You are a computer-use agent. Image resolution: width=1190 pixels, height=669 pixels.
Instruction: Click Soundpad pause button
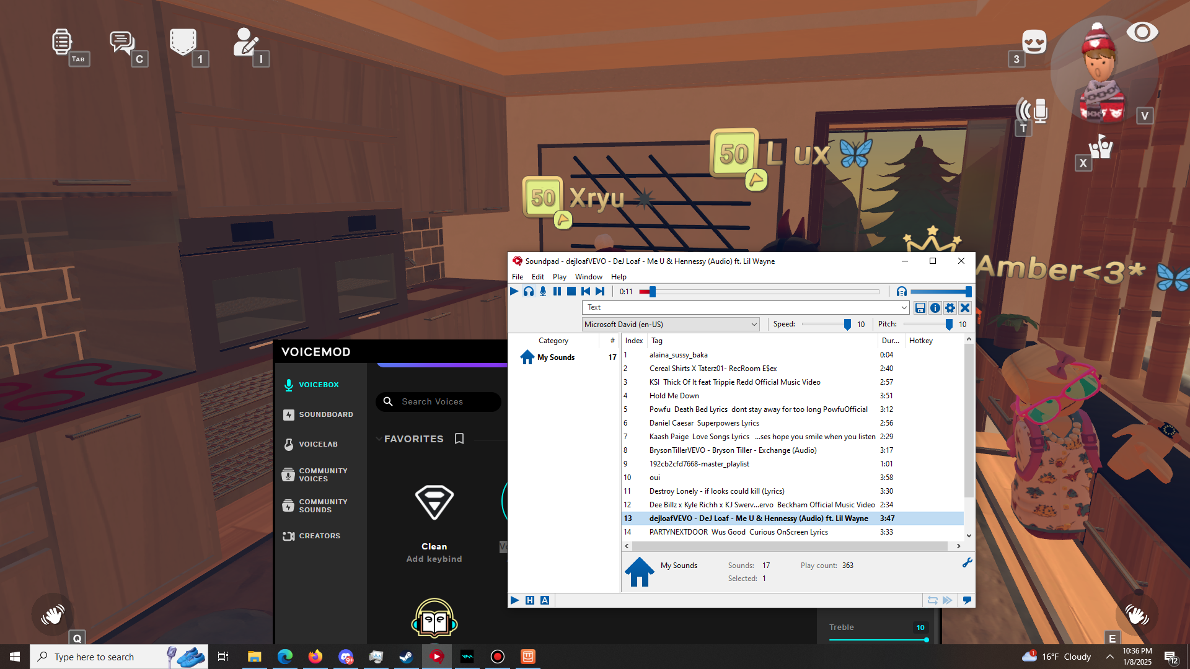pyautogui.click(x=557, y=291)
